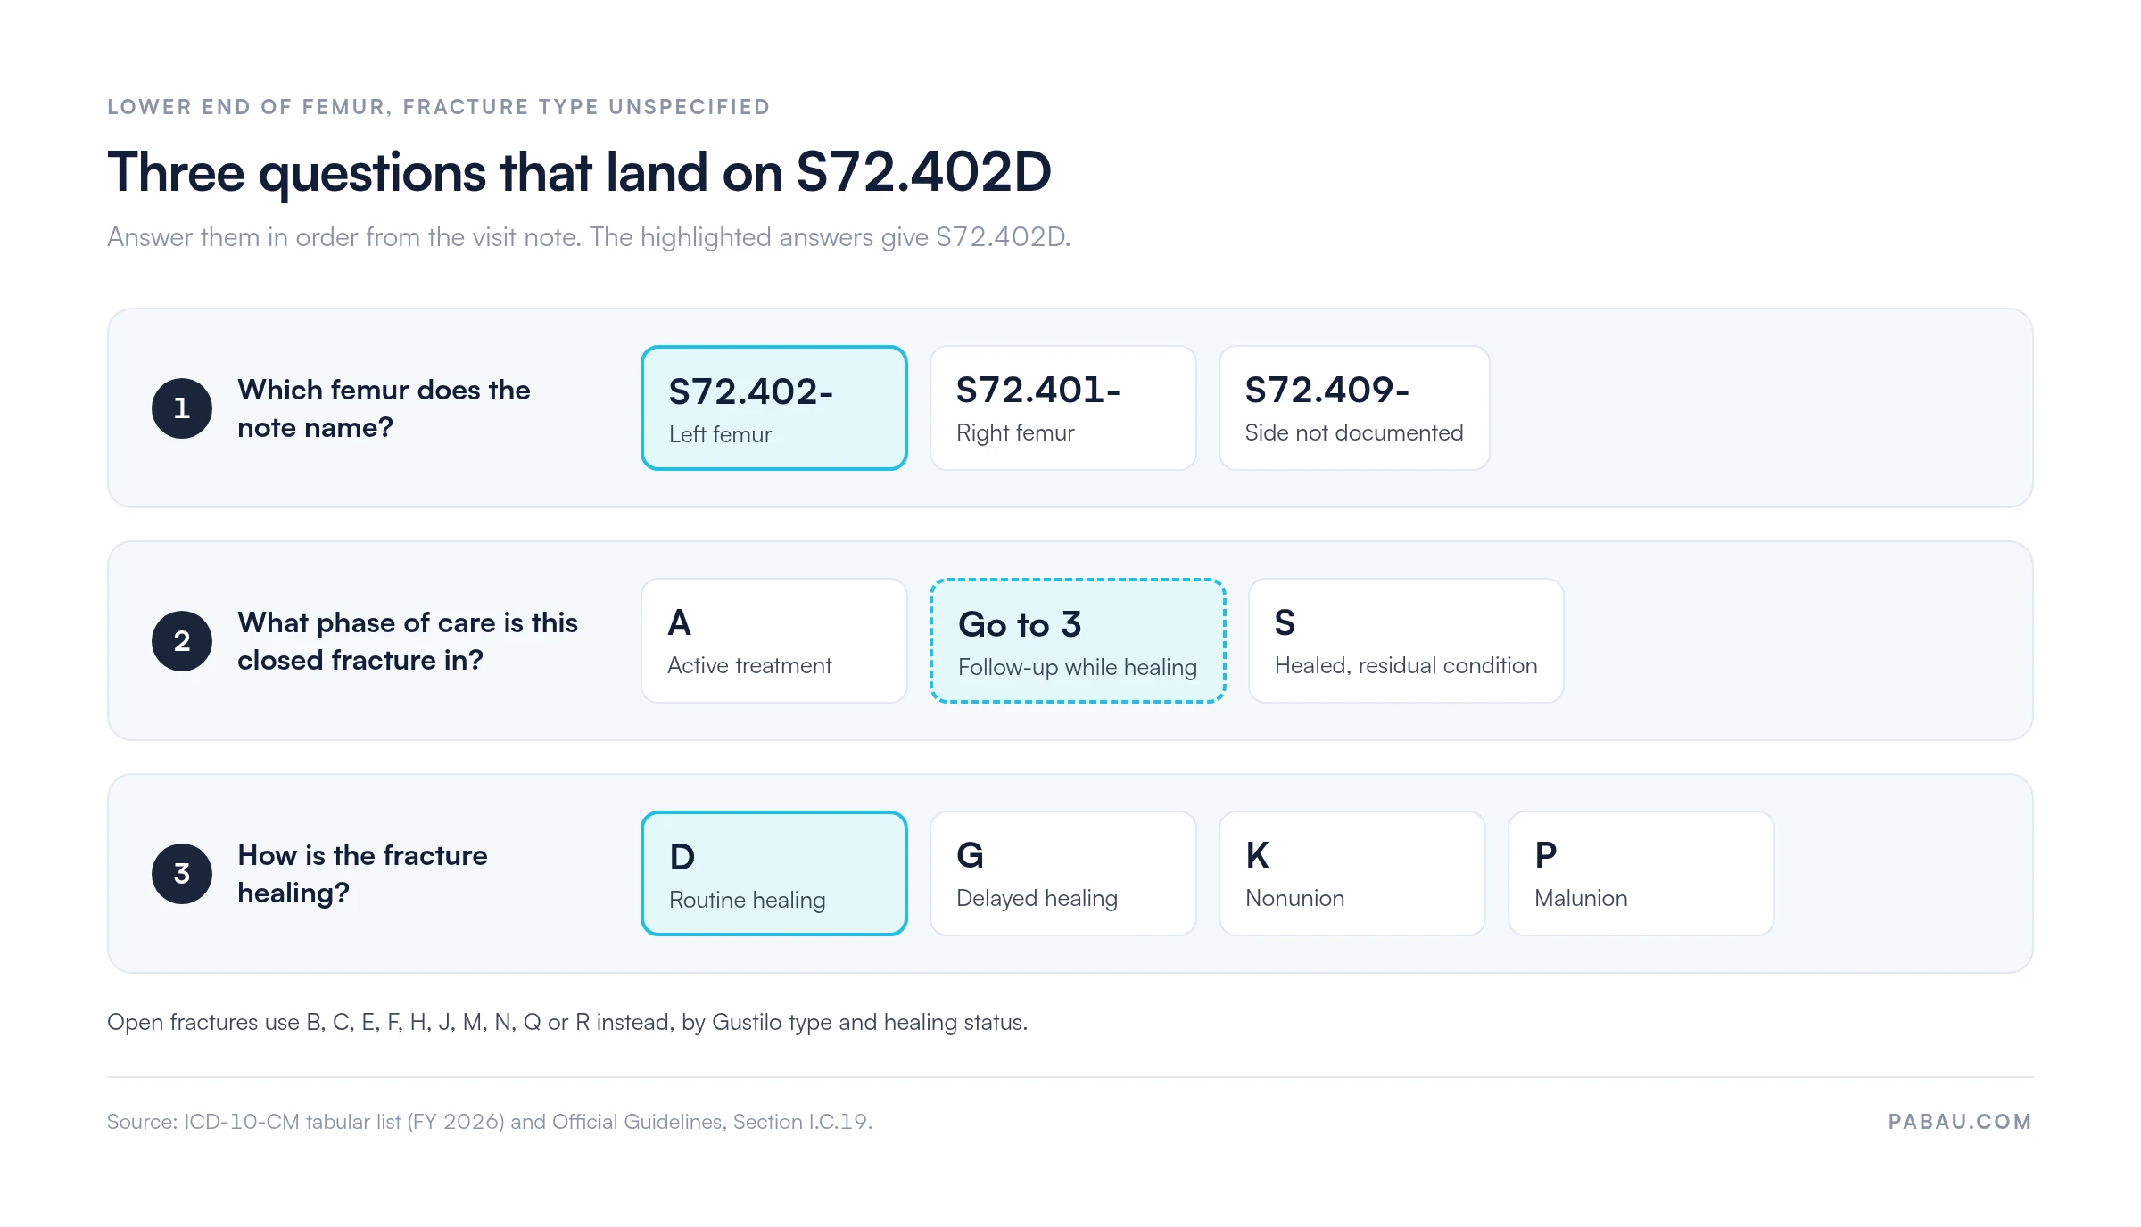Choose S Healed, residual condition card
This screenshot has width=2141, height=1227.
tap(1405, 640)
